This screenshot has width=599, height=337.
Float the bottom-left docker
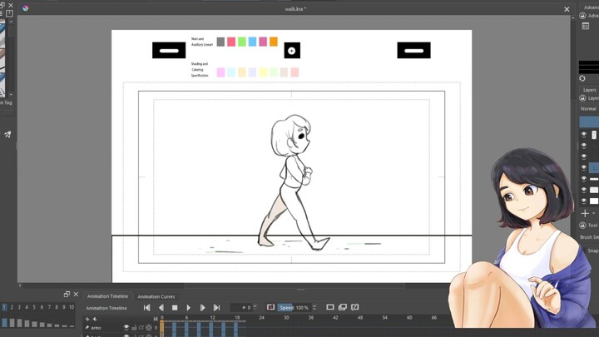(67, 294)
